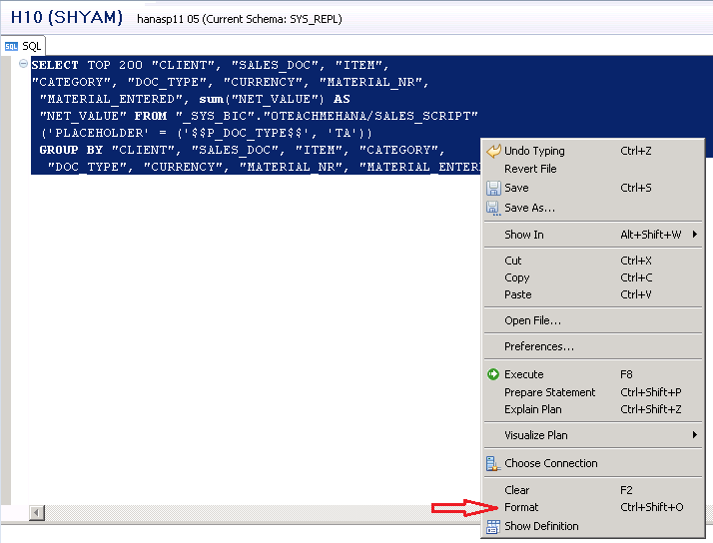Click the TOP 200 clause text
Image resolution: width=713 pixels, height=543 pixels.
tap(115, 65)
